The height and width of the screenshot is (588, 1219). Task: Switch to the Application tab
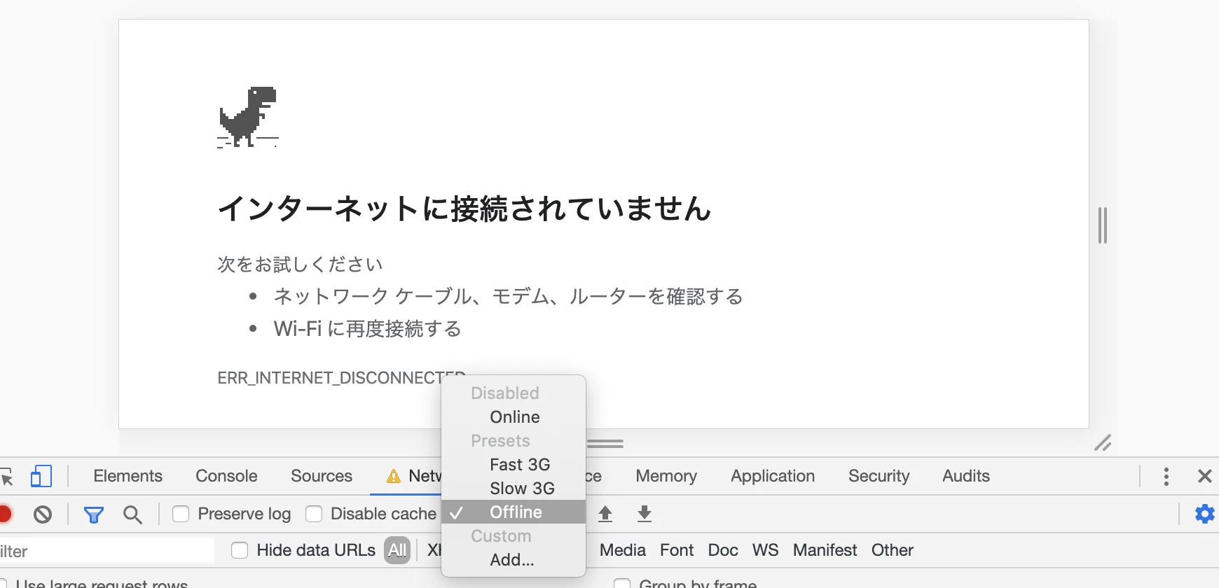(773, 476)
